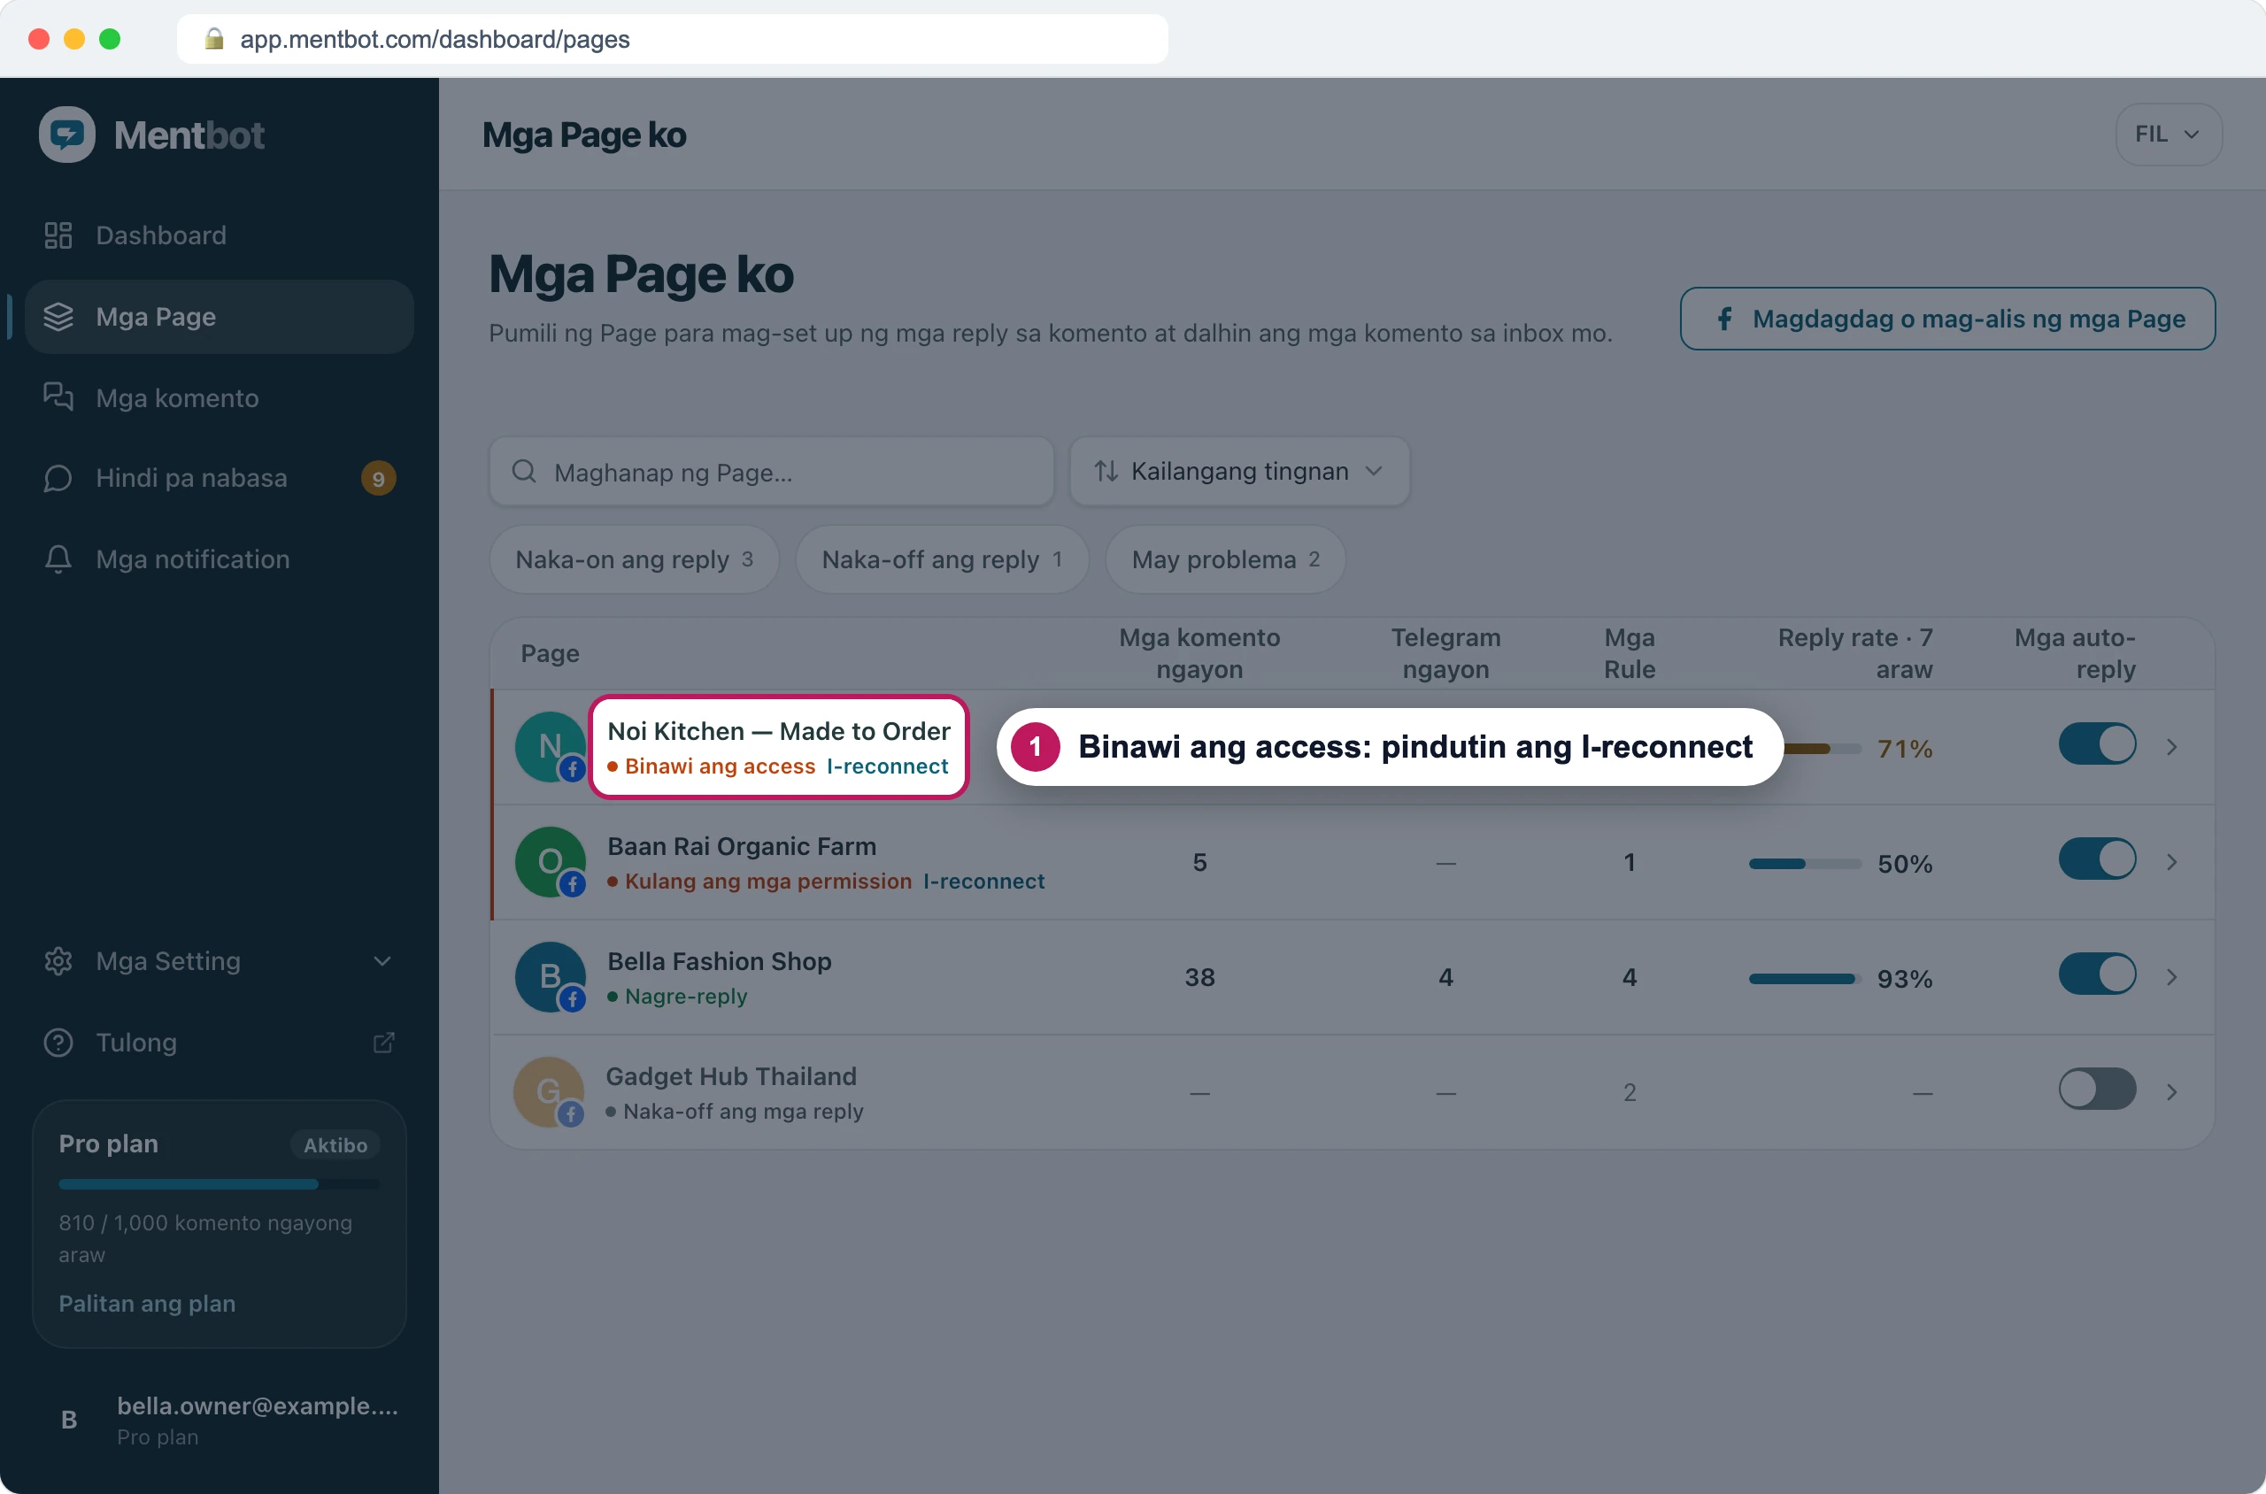Image resolution: width=2266 pixels, height=1494 pixels.
Task: Turn off auto-reply for Bella Fashion Shop
Action: [x=2096, y=974]
